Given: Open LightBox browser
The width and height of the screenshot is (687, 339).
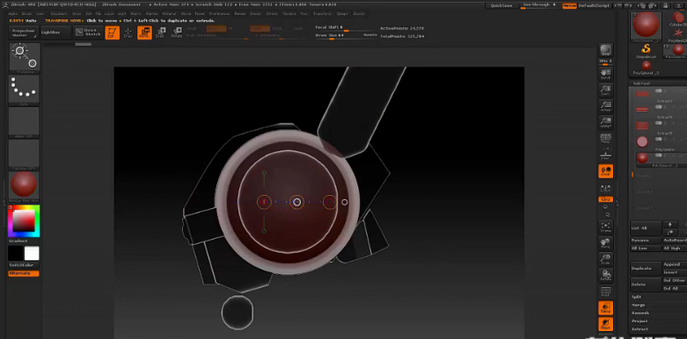Looking at the screenshot, I should 55,32.
